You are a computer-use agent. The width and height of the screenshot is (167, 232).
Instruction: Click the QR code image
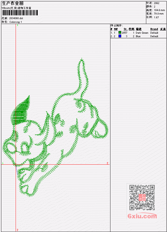click(x=142, y=198)
